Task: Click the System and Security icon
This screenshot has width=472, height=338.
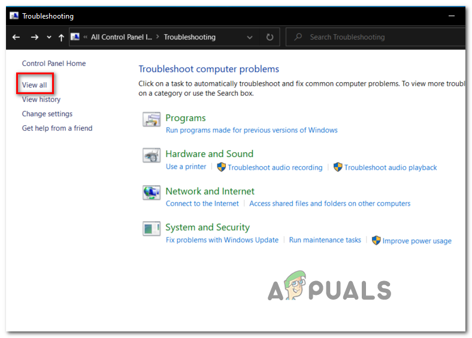Action: coord(152,228)
